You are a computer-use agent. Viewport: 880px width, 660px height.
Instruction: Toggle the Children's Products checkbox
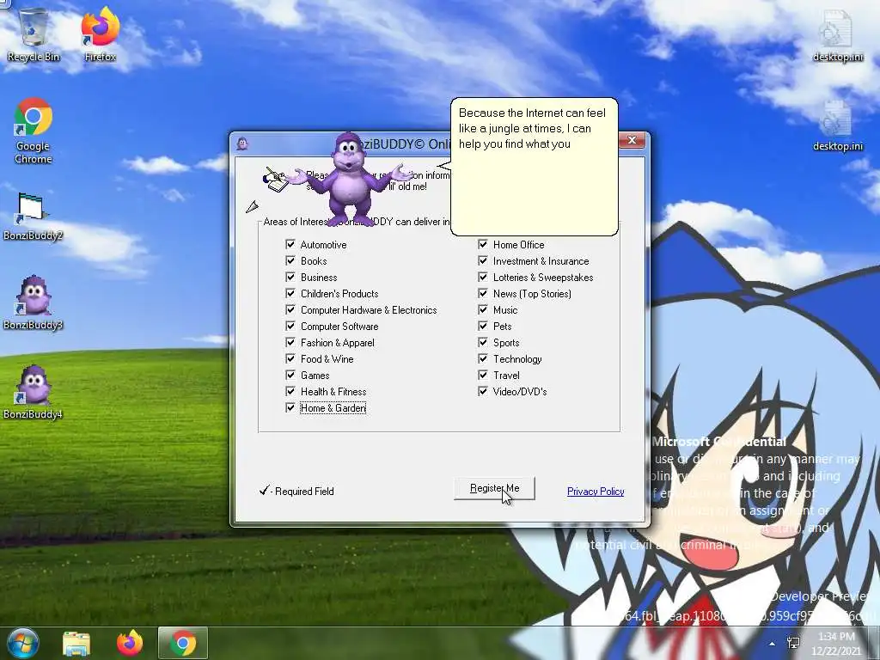[x=290, y=293]
